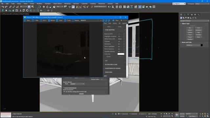
Task: Toggle the Snaps toggle icon
Action: (77, 7)
